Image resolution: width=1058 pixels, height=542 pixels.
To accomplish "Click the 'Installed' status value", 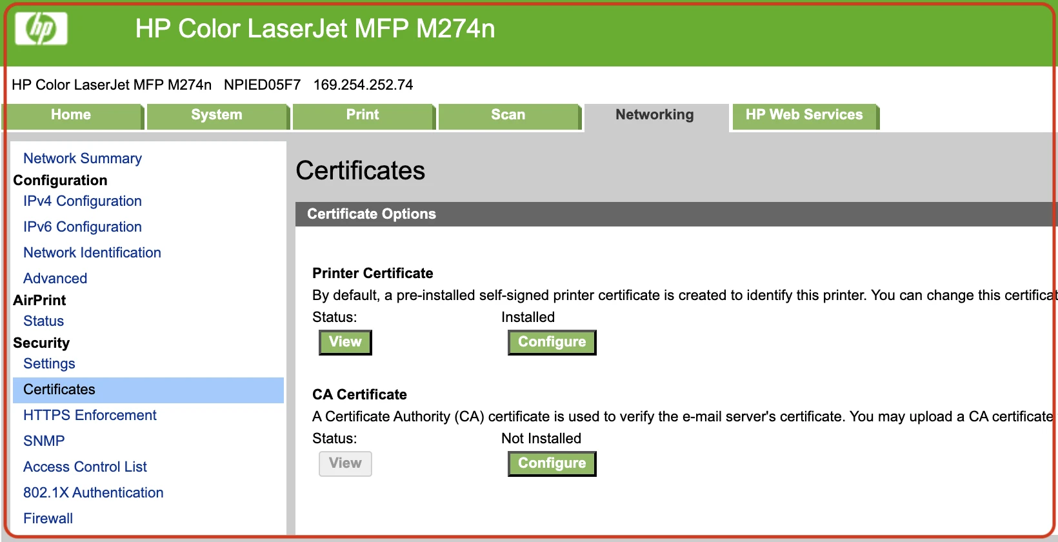I will 528,317.
